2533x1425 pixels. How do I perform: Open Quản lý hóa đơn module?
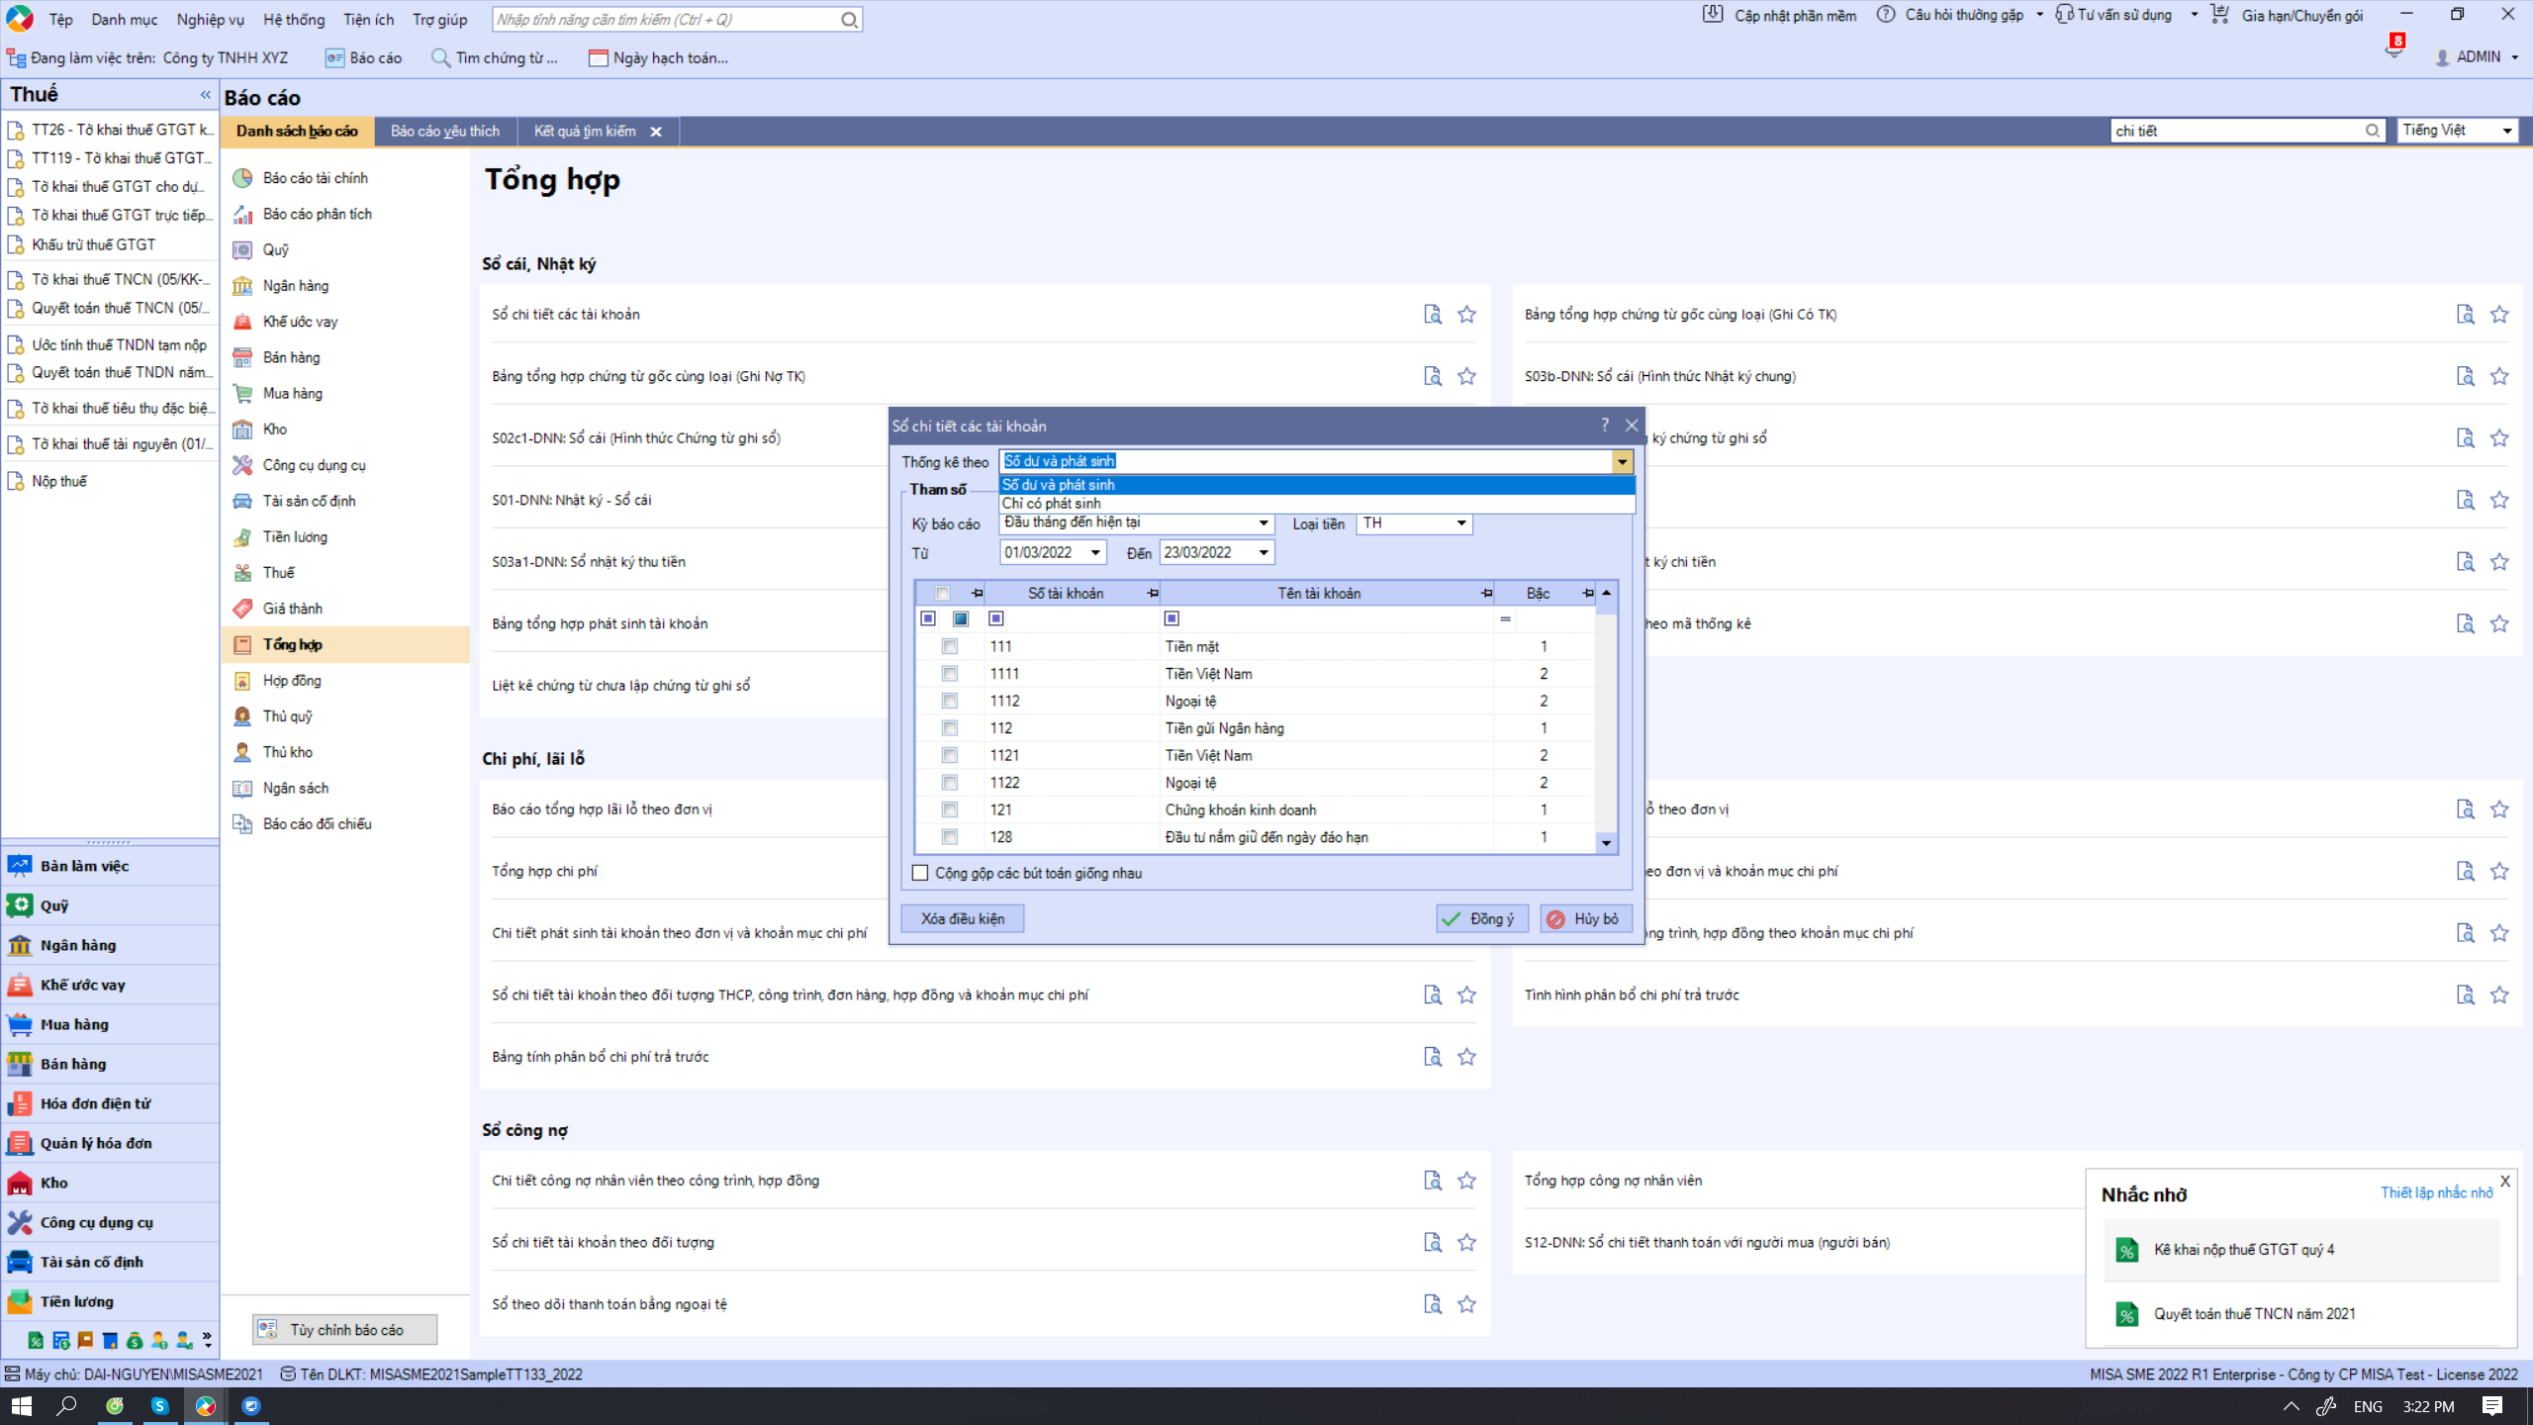[109, 1143]
